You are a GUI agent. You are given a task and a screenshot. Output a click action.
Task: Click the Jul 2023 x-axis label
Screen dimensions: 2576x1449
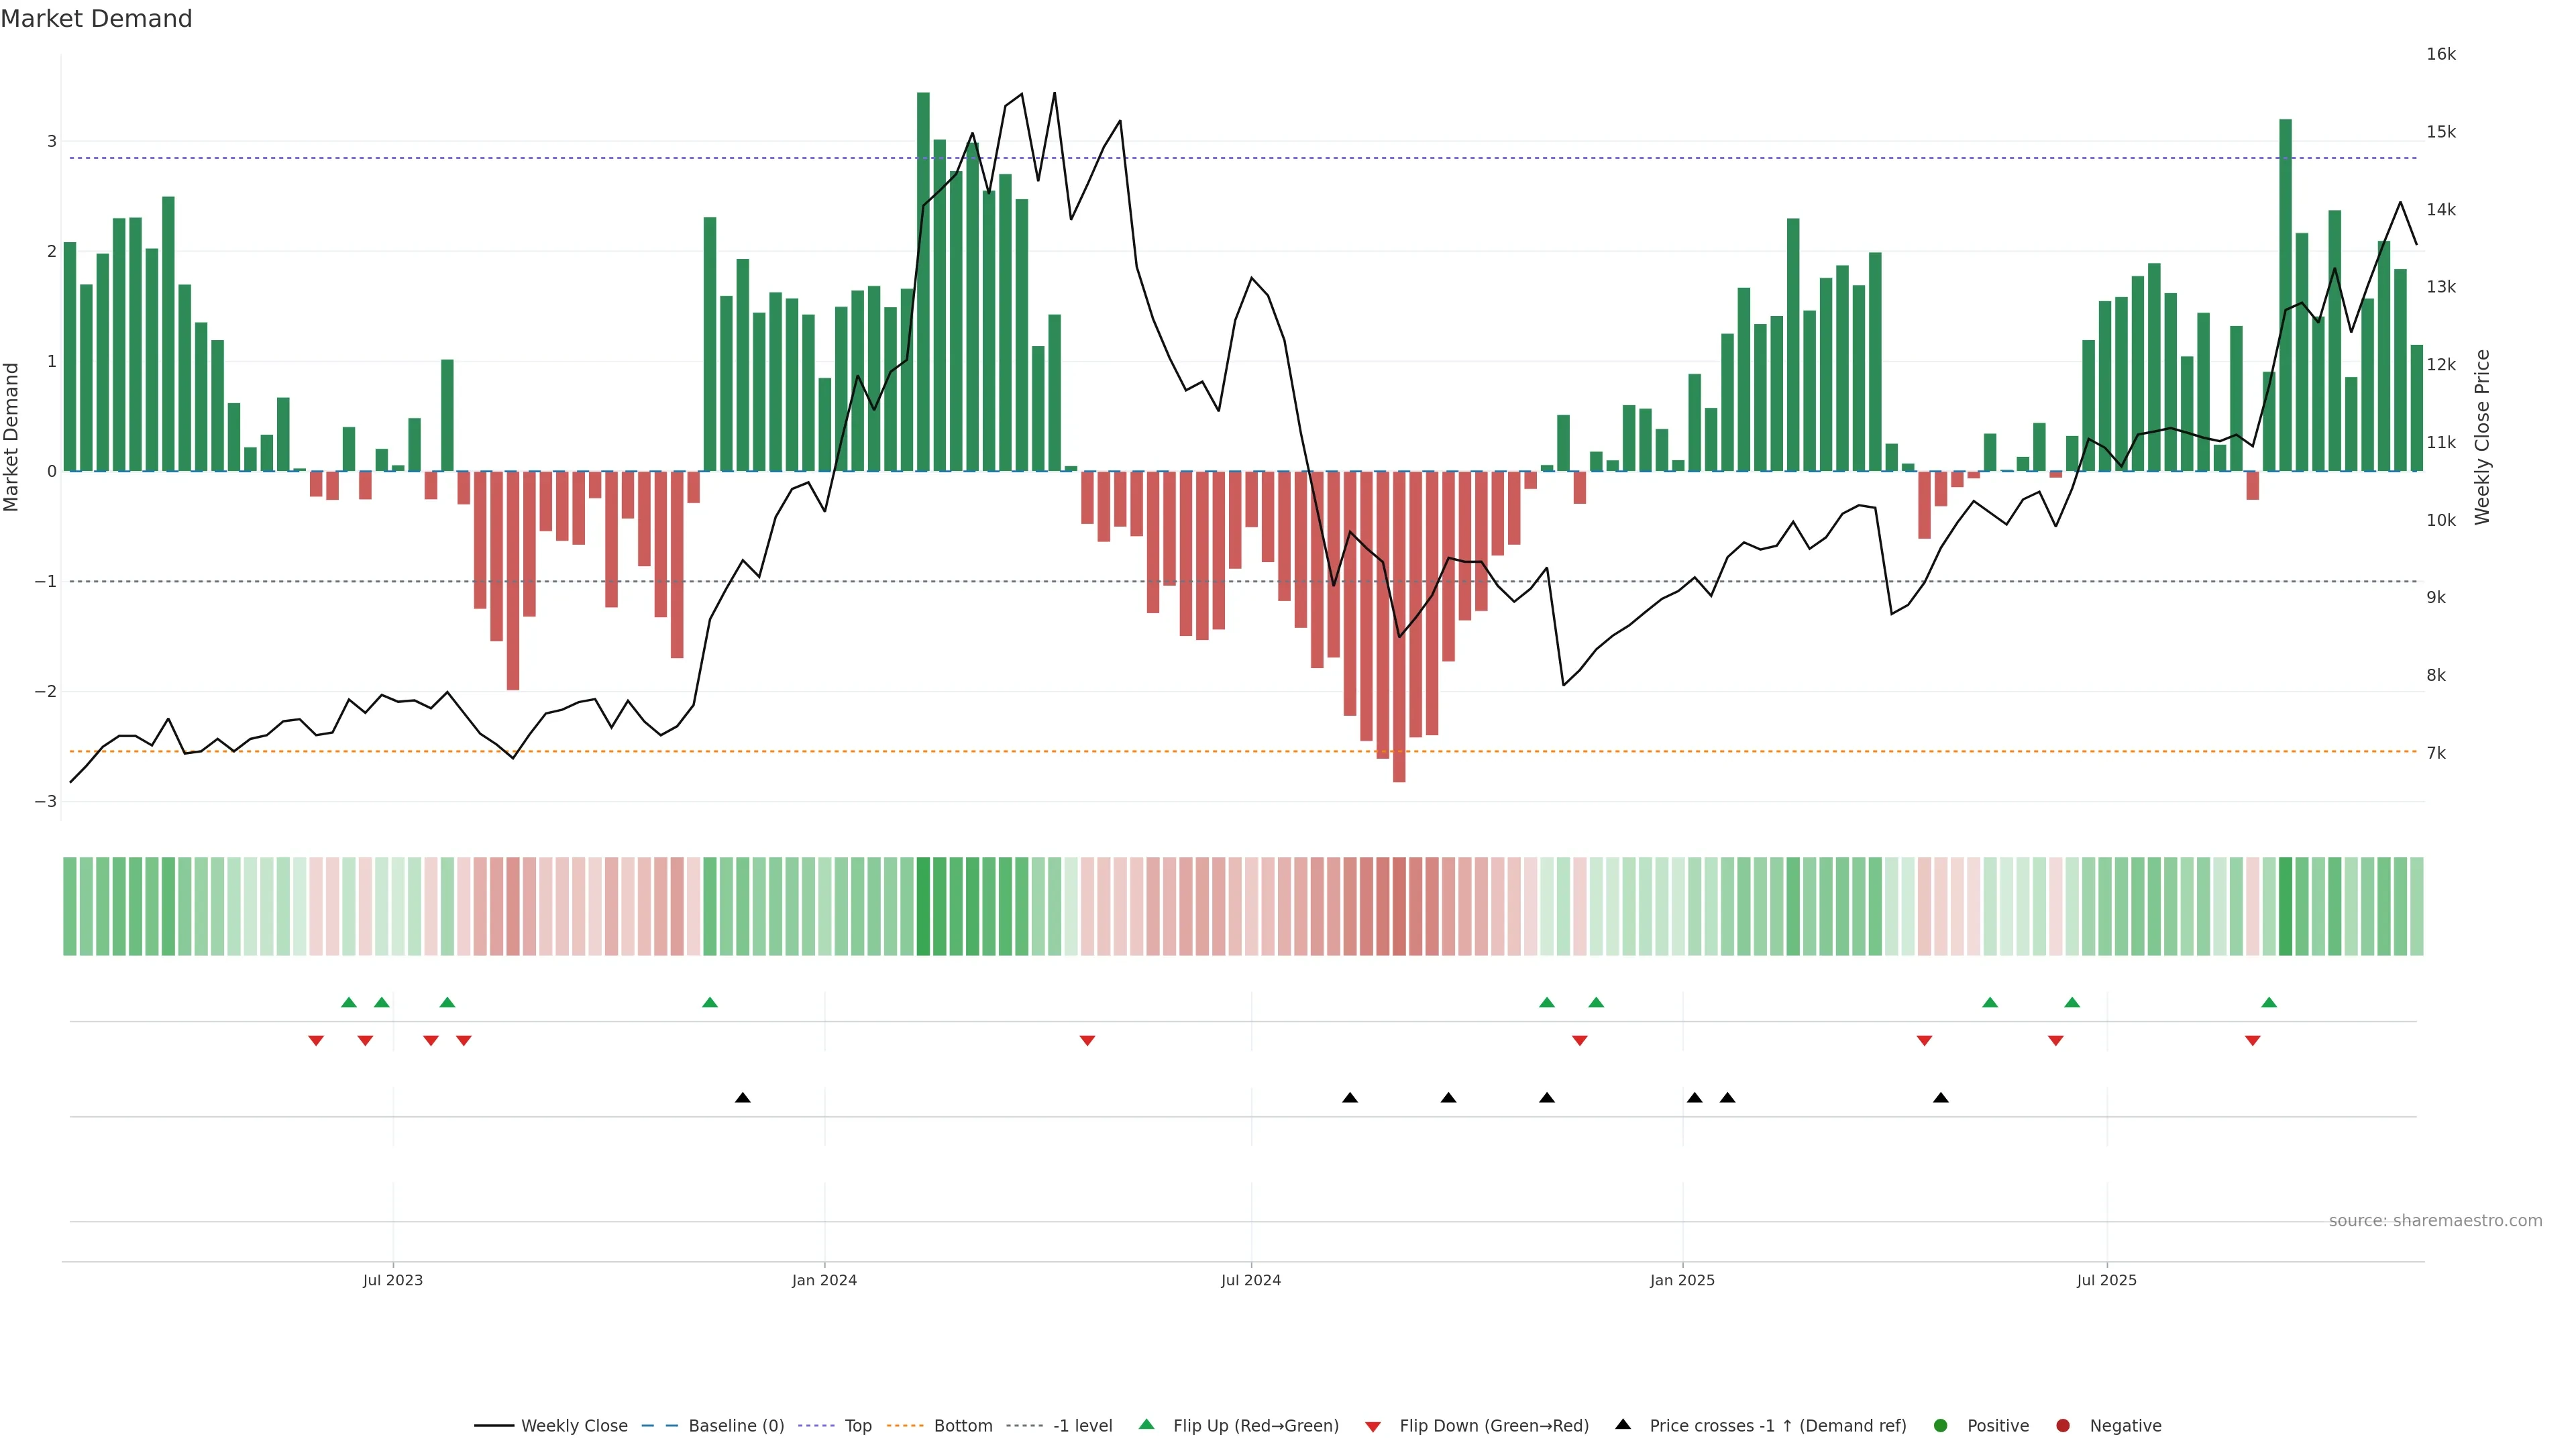(392, 1280)
